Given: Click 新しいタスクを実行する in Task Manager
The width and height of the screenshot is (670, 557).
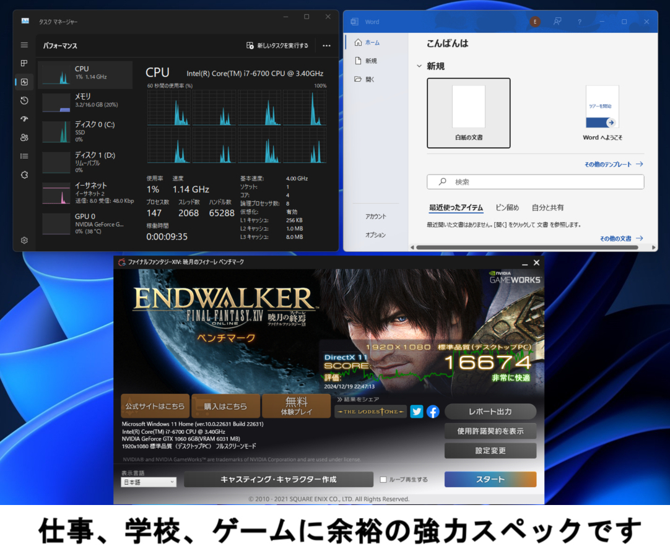Looking at the screenshot, I should (x=277, y=46).
